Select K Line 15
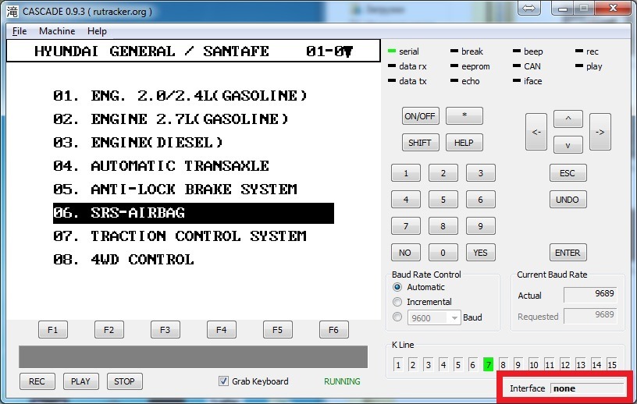The image size is (637, 404). (x=612, y=365)
